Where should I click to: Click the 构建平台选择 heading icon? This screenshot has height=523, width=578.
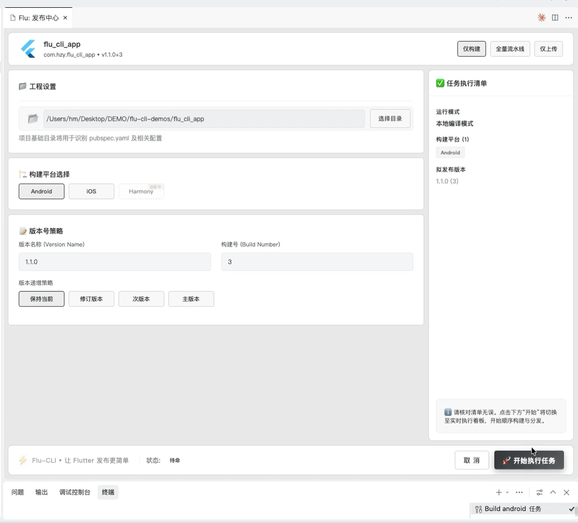click(22, 174)
